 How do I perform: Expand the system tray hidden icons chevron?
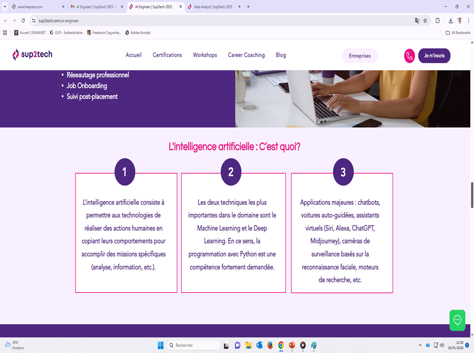tap(420, 345)
